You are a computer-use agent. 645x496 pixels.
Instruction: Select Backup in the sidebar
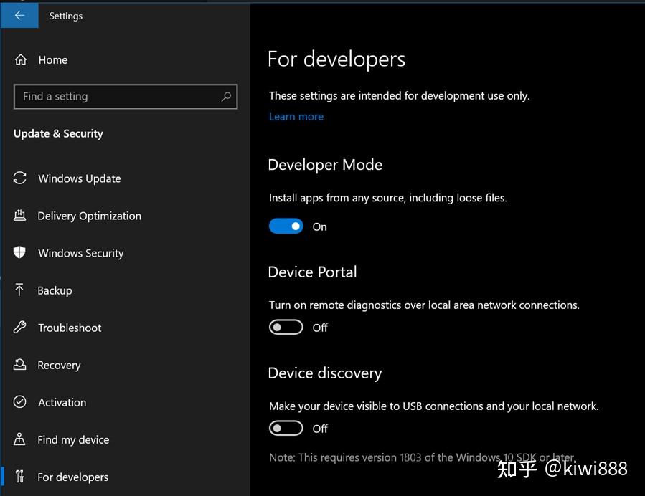(125, 290)
